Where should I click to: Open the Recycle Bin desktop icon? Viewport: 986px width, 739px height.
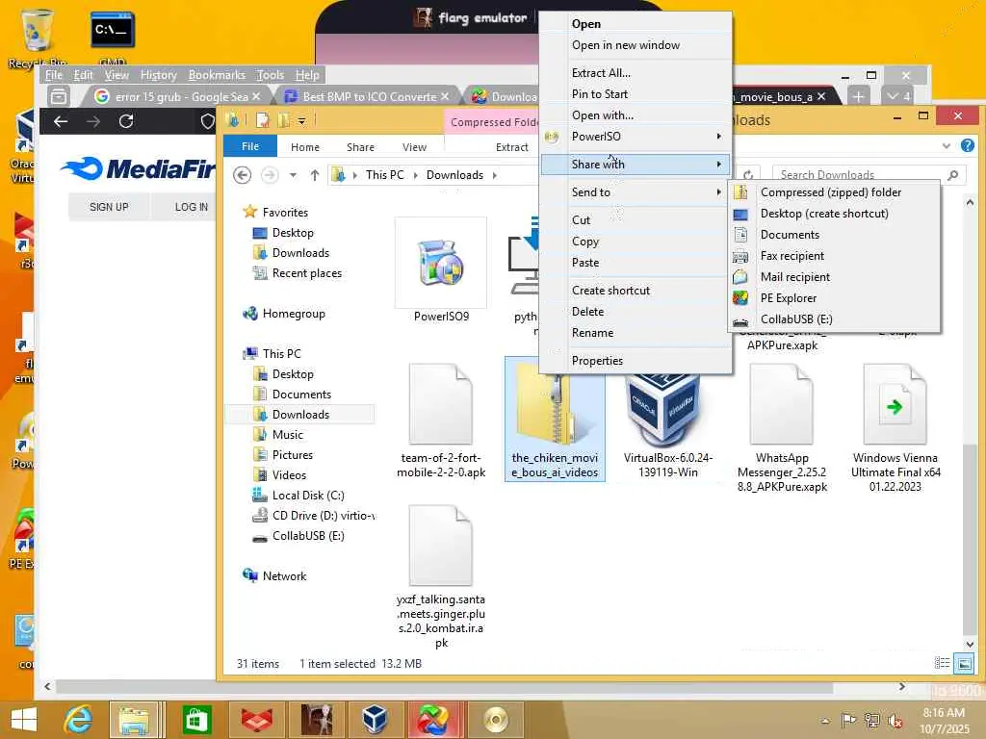point(37,38)
